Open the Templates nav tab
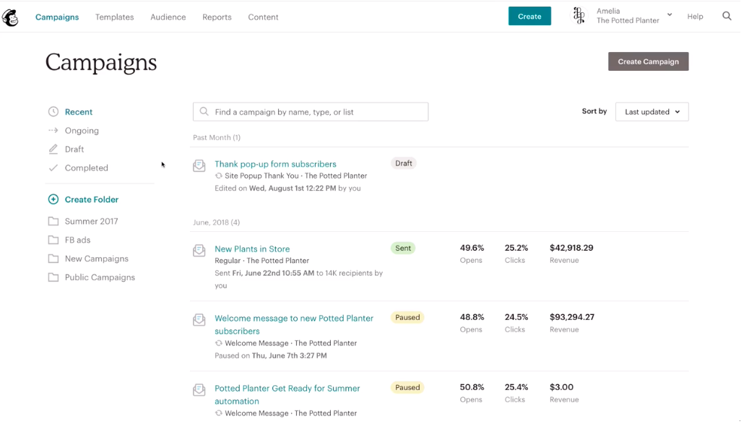This screenshot has height=432, width=744. pos(114,17)
